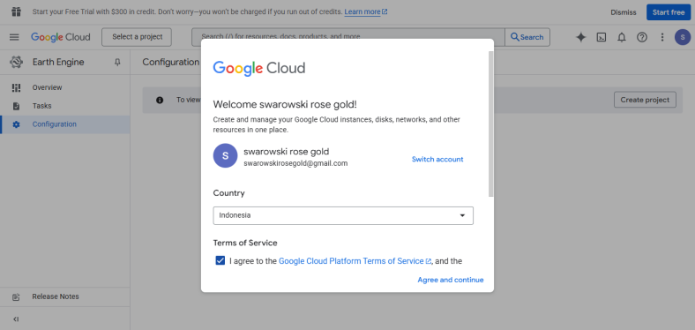Viewport: 695px width, 330px height.
Task: Activate the Cloud Shell terminal icon
Action: pyautogui.click(x=601, y=37)
